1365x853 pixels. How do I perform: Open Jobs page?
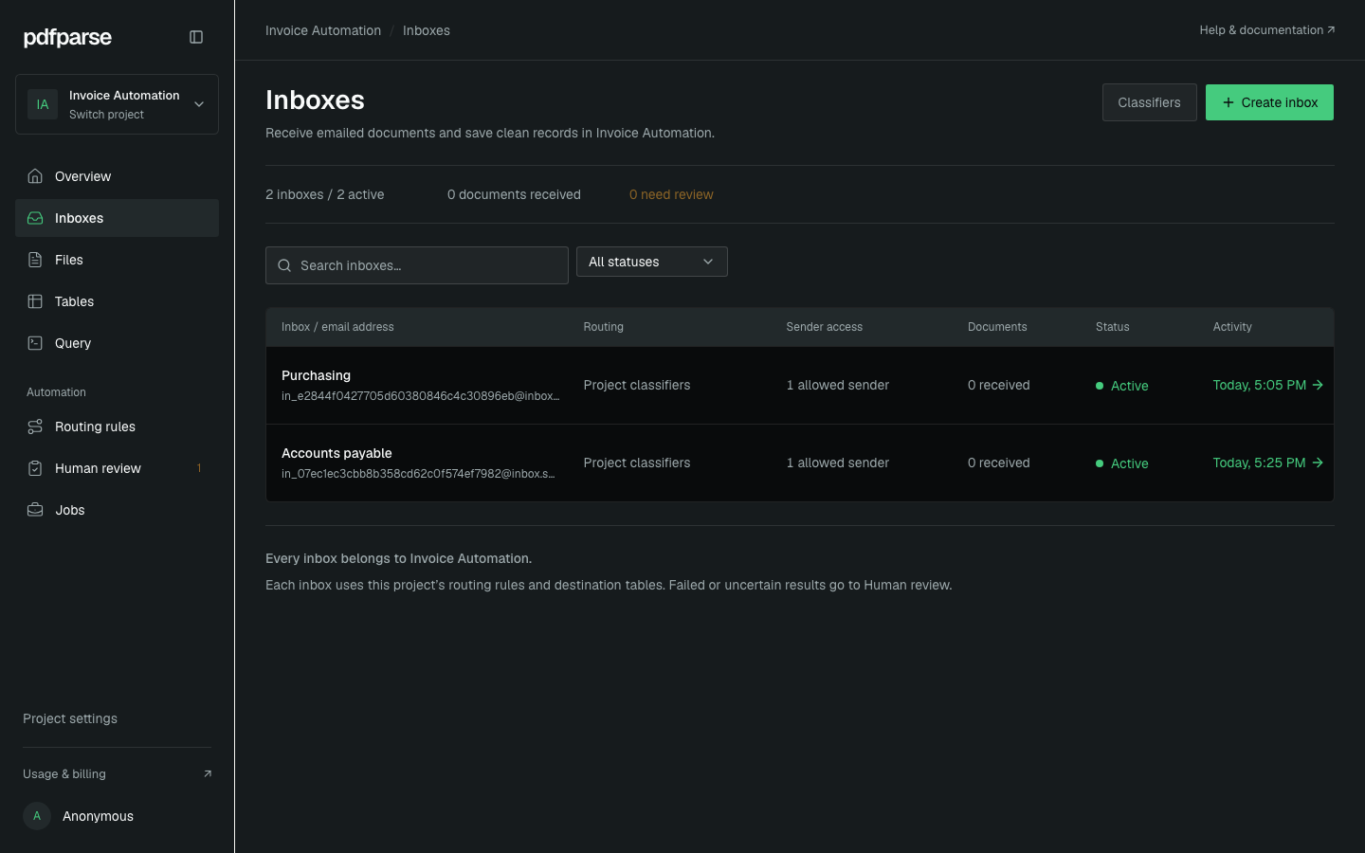point(117,510)
